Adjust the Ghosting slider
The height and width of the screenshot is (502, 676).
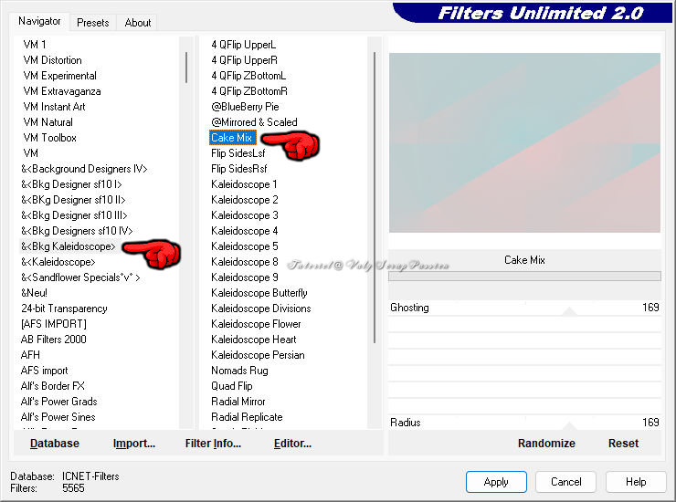pyautogui.click(x=524, y=309)
